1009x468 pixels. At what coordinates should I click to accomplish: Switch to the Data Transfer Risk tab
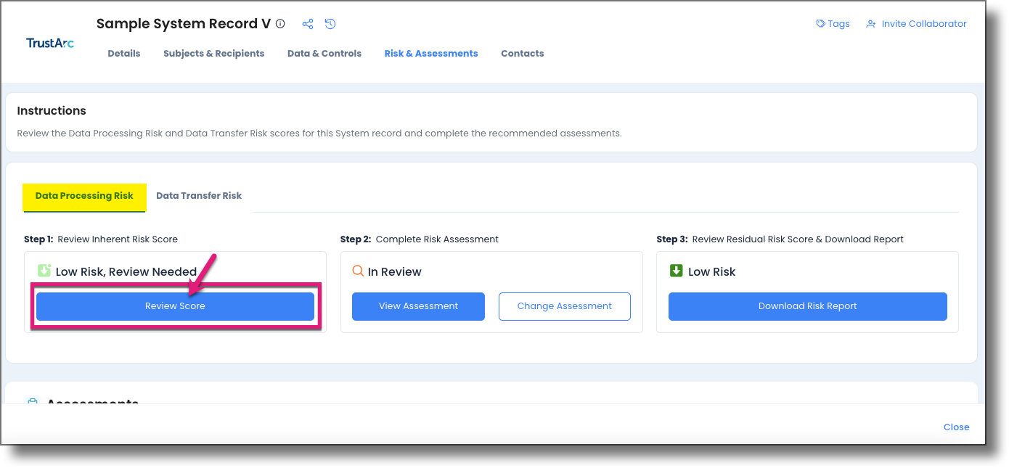pos(199,196)
